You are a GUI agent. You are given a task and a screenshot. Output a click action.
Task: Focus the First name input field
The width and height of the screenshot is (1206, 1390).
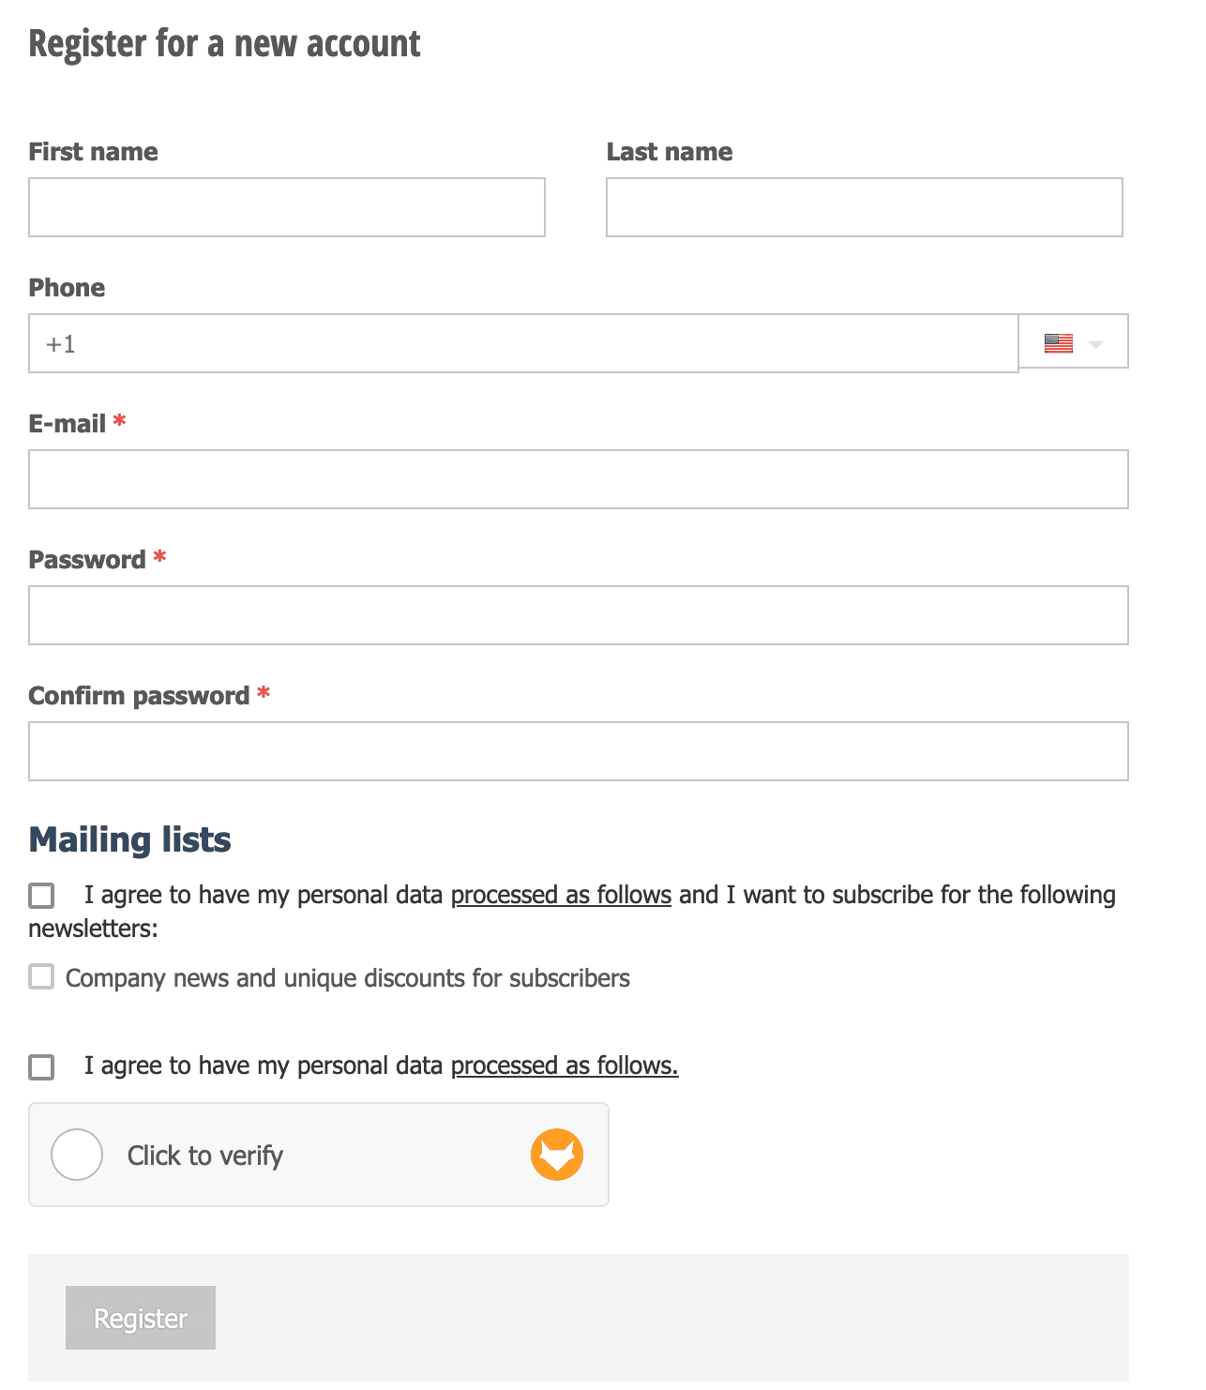tap(287, 207)
